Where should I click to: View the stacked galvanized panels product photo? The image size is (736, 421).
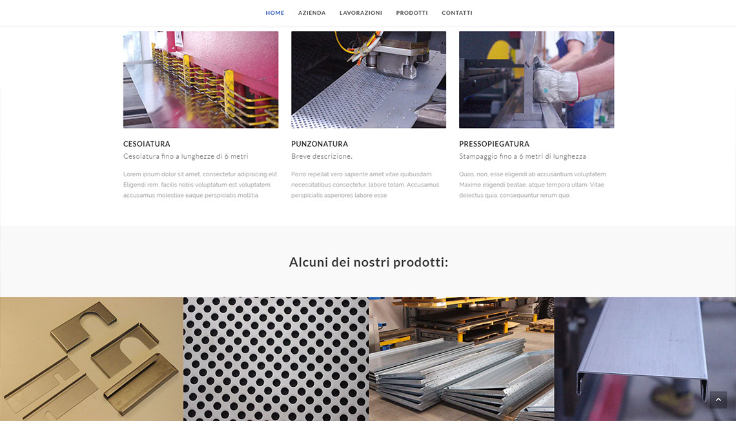click(x=462, y=359)
